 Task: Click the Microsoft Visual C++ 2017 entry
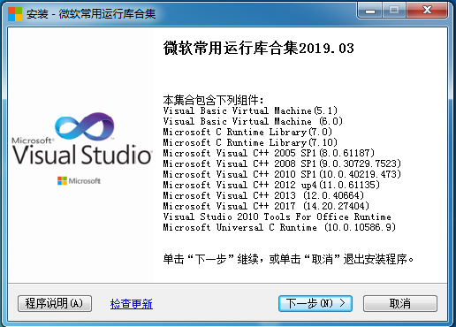point(266,206)
